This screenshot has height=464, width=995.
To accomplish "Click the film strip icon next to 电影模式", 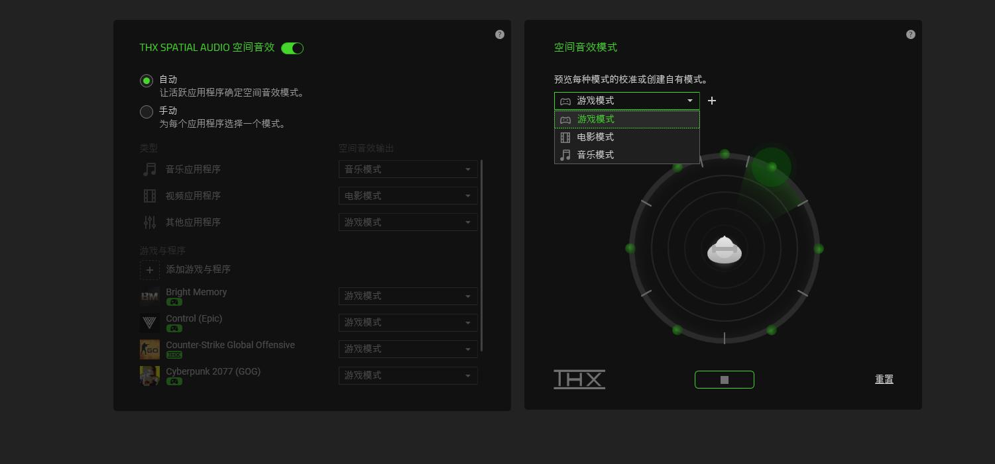I will tap(565, 138).
